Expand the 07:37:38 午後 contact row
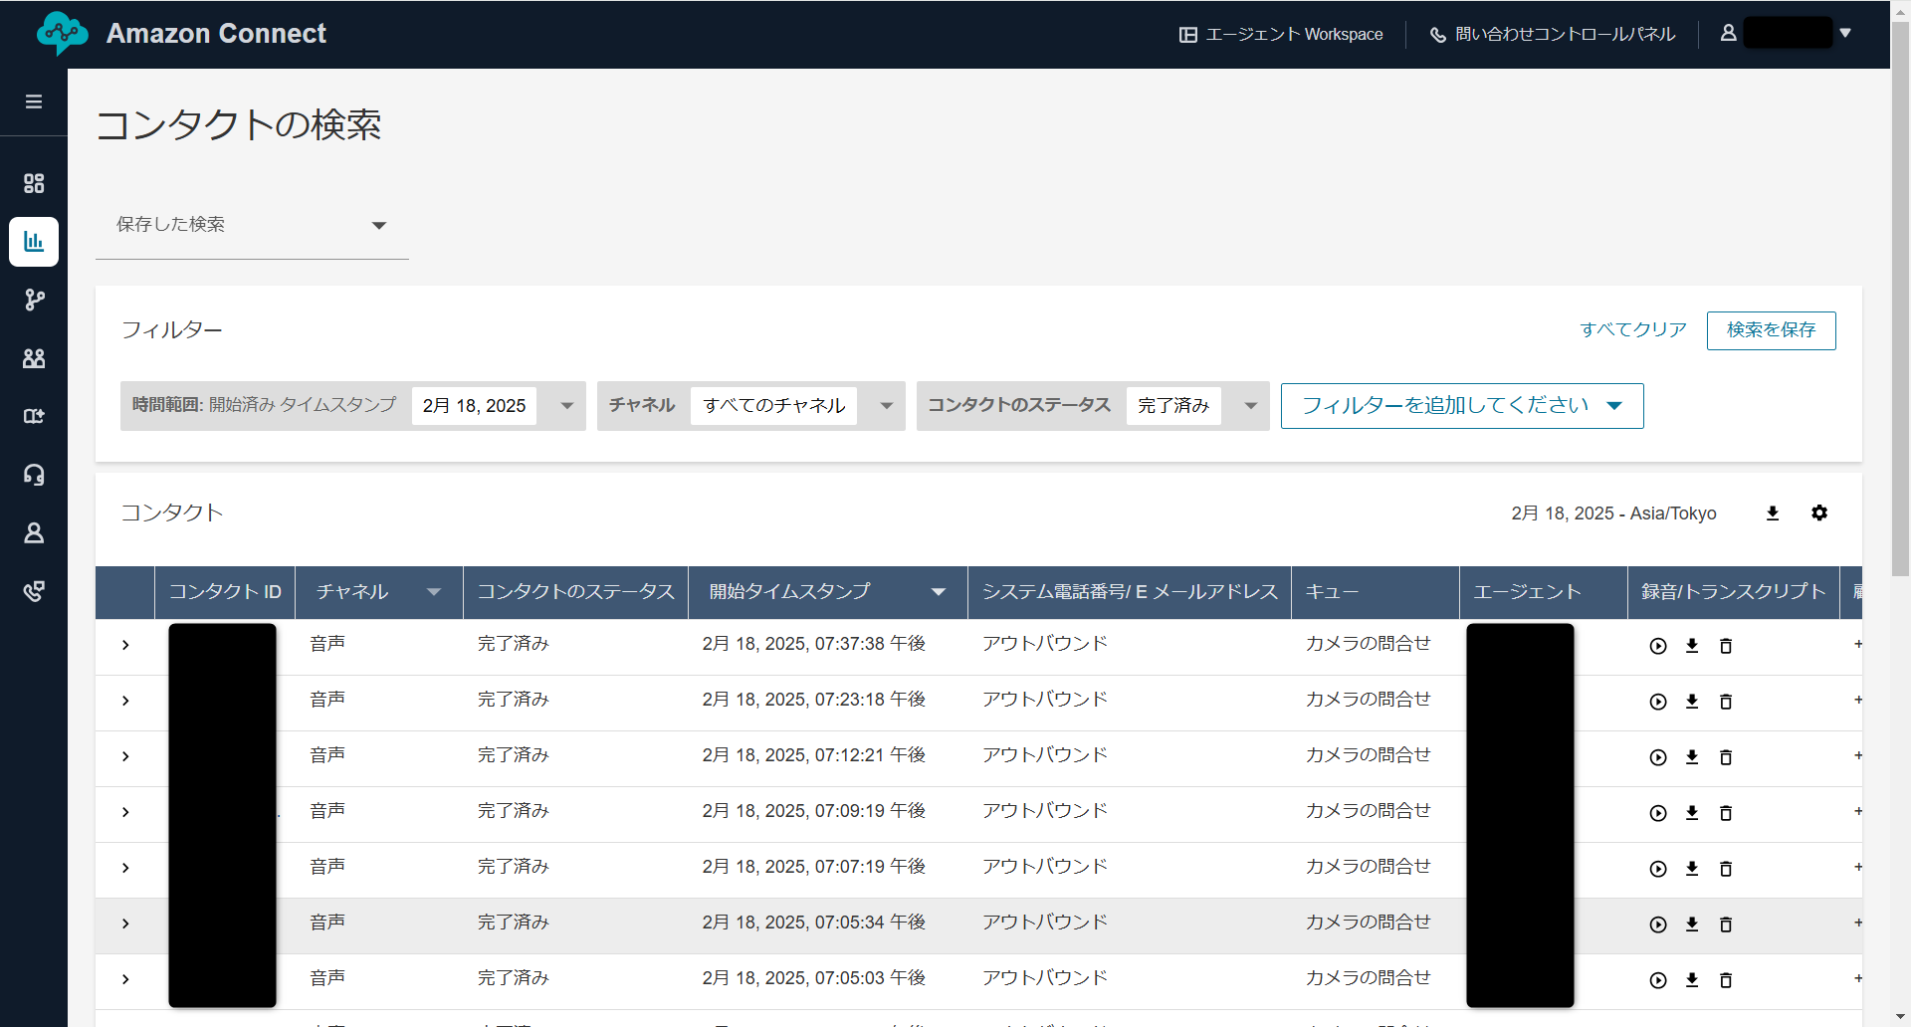1911x1027 pixels. (x=125, y=645)
